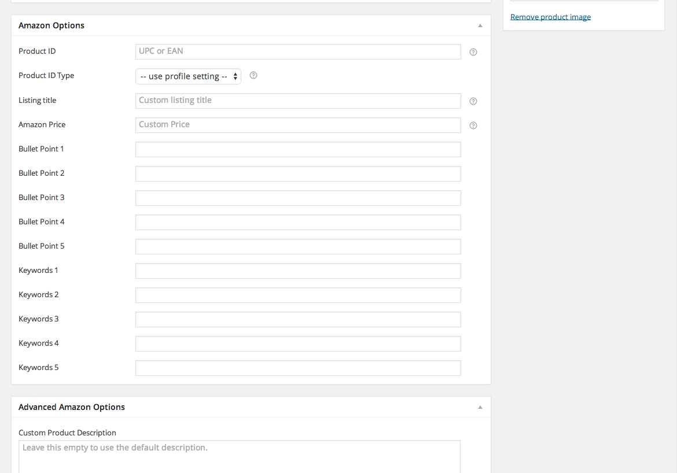Click the Keywords 4 label
The width and height of the screenshot is (677, 473).
[x=38, y=343]
